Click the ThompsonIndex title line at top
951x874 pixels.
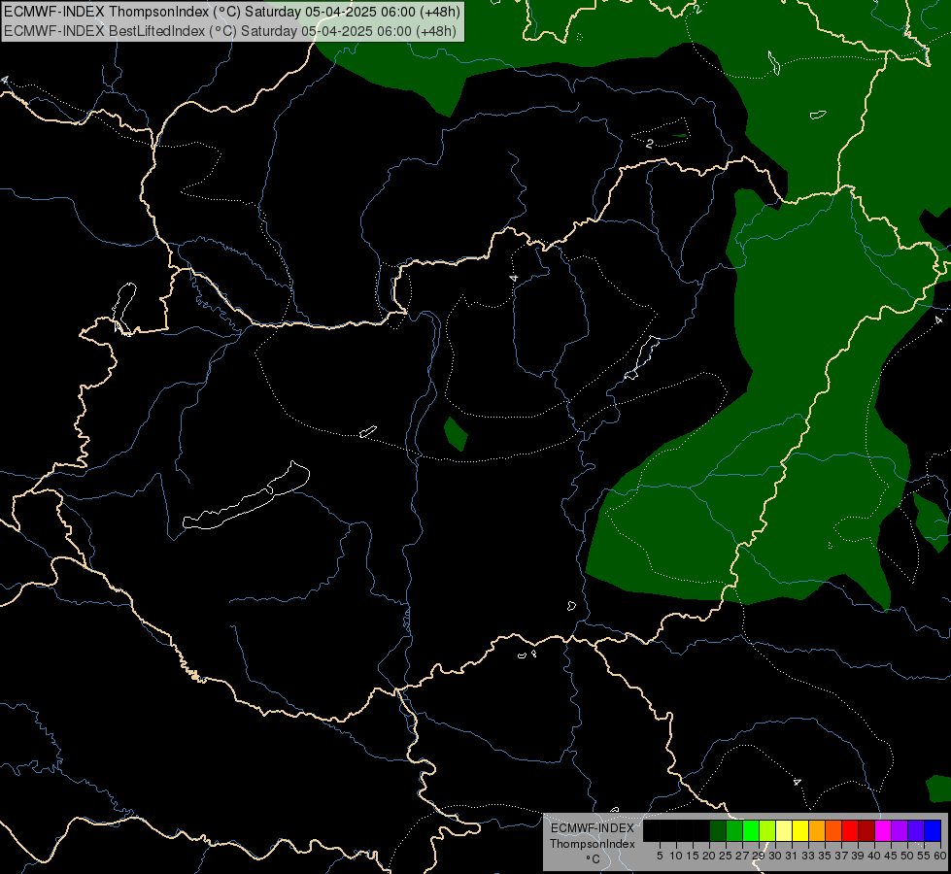pyautogui.click(x=232, y=12)
